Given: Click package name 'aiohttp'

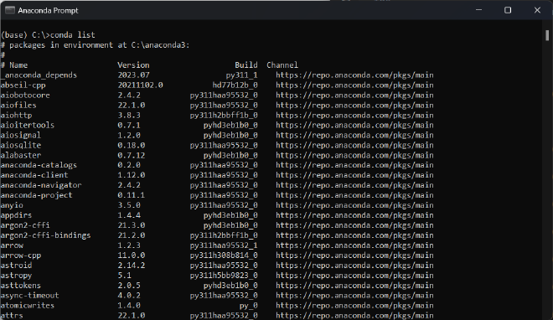Looking at the screenshot, I should [16, 116].
